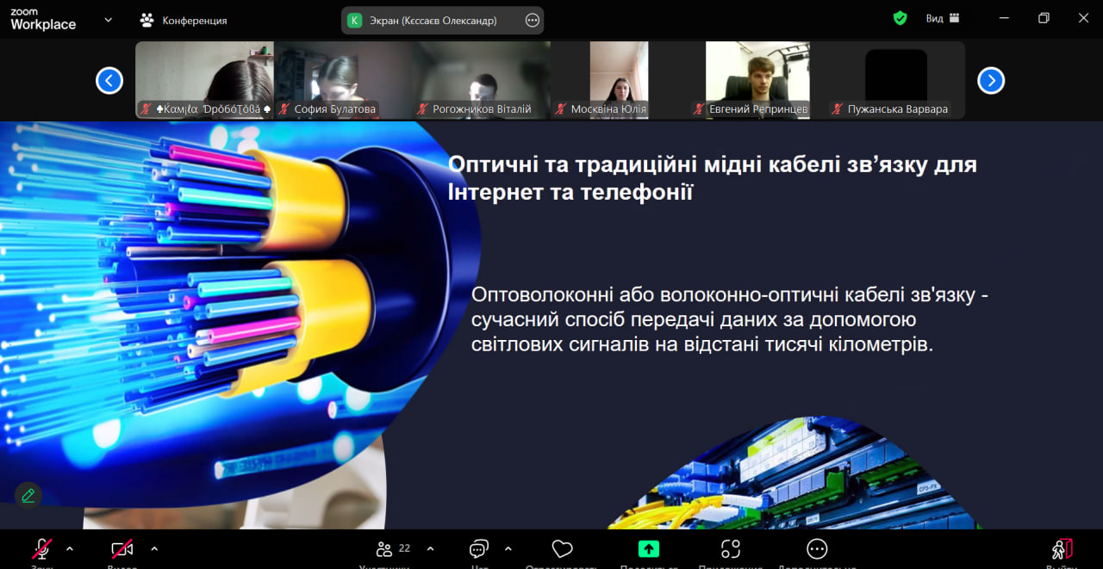This screenshot has width=1103, height=569.
Task: Open the Вид view menu
Action: (x=943, y=18)
